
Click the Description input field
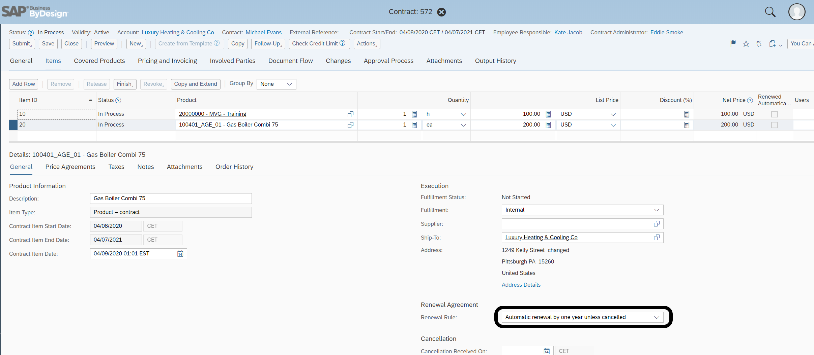coord(171,199)
